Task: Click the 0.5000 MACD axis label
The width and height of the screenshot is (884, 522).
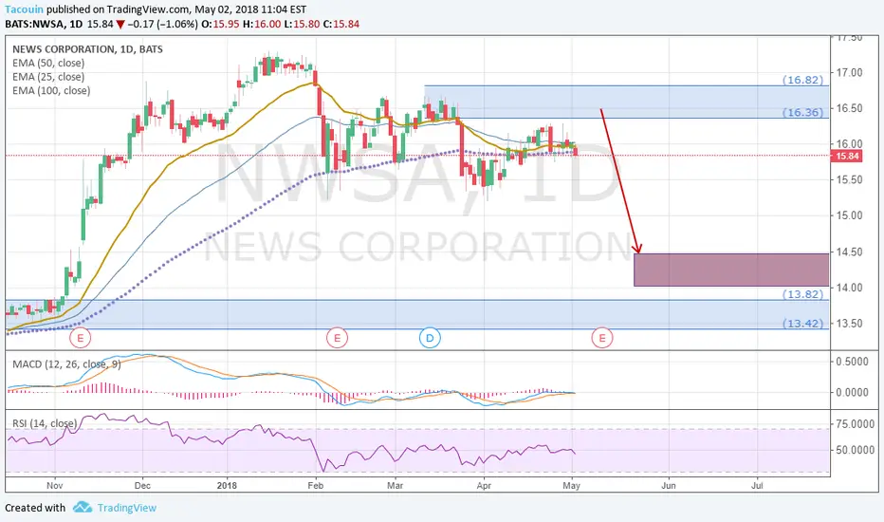Action: coord(852,362)
